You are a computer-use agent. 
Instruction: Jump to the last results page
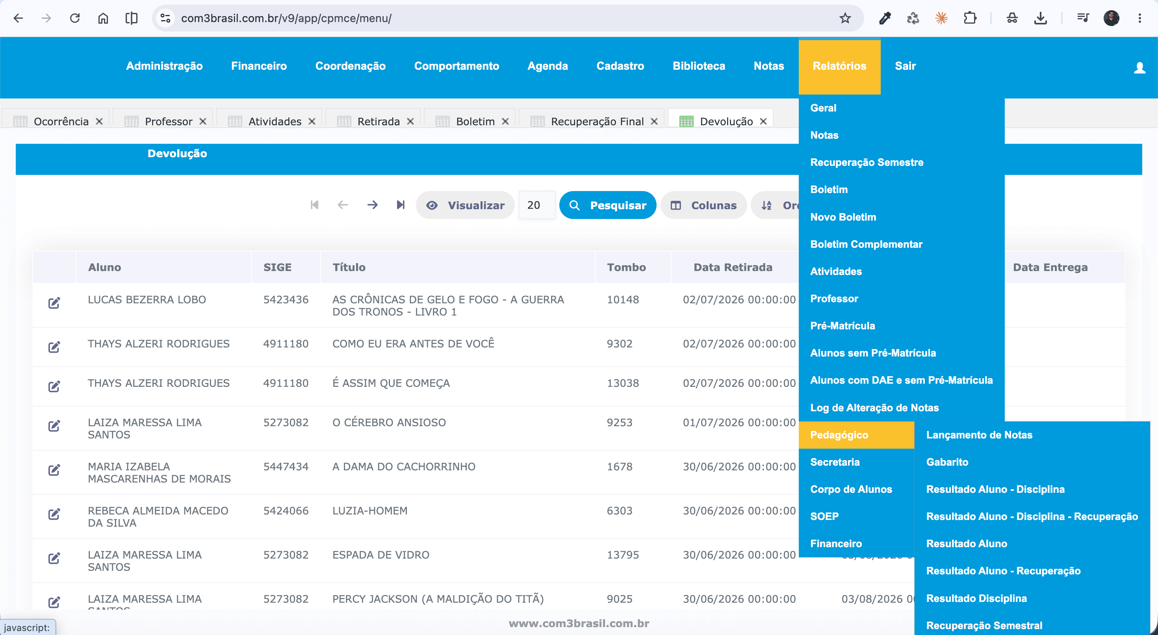401,204
